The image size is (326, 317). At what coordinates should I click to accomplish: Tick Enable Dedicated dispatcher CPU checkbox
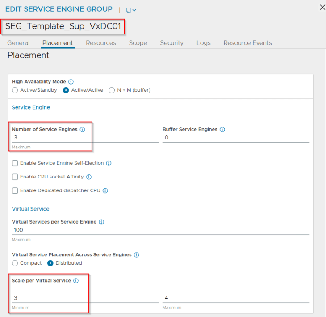[15, 190]
